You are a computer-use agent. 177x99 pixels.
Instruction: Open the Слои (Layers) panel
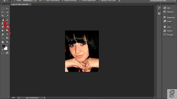point(167,27)
